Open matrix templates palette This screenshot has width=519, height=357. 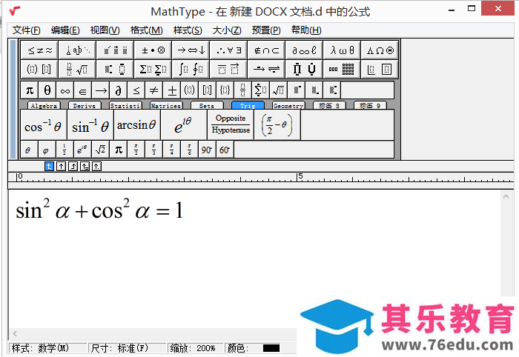342,69
